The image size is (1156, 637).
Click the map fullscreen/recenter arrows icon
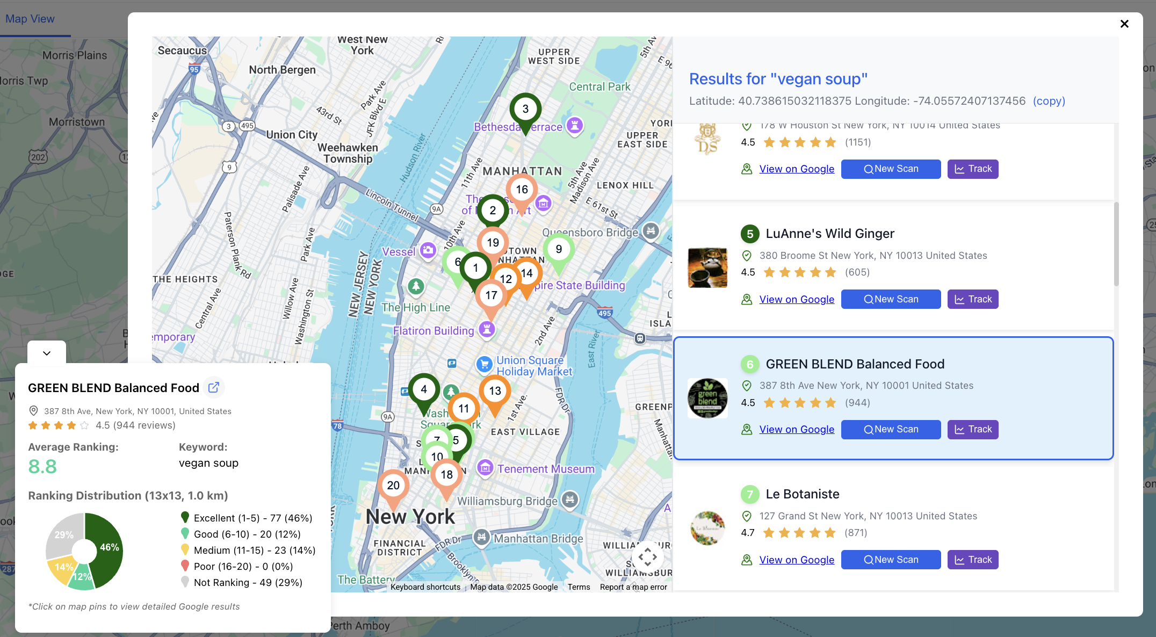pos(647,557)
